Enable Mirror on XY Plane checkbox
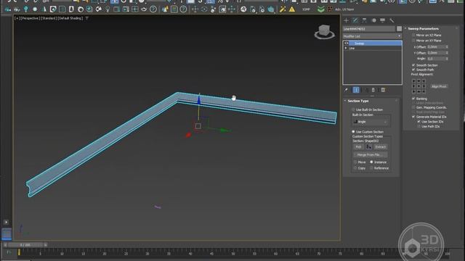The height and width of the screenshot is (261, 465). [413, 41]
